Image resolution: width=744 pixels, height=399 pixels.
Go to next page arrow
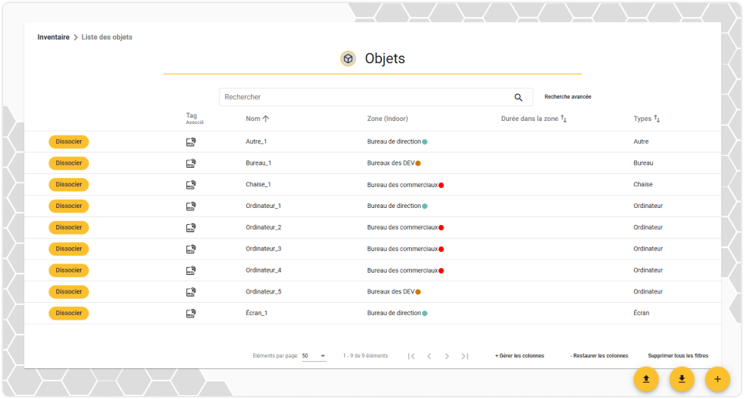(x=447, y=356)
